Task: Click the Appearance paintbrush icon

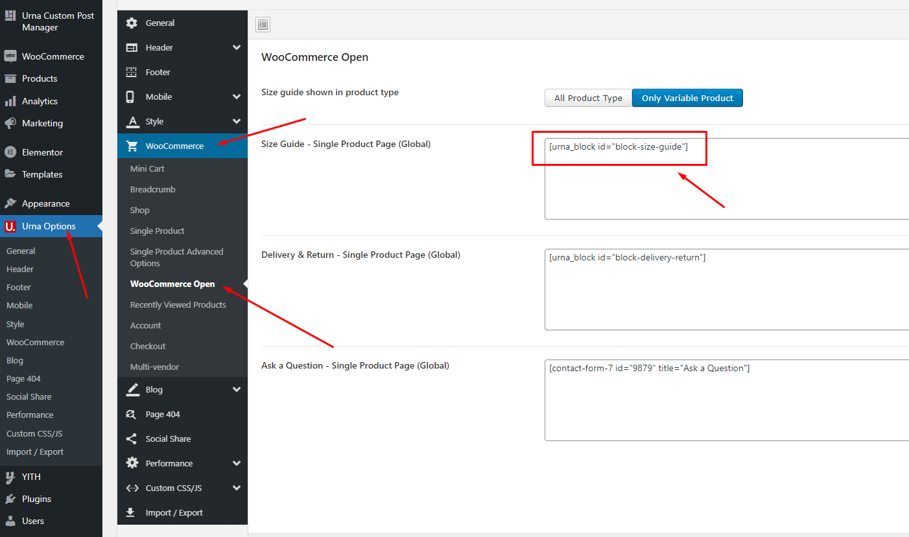Action: point(10,203)
